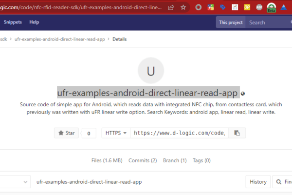Open ufr-examples-android-direct-linear-read-app breadcrumb link
This screenshot has width=292, height=195.
coord(59,39)
